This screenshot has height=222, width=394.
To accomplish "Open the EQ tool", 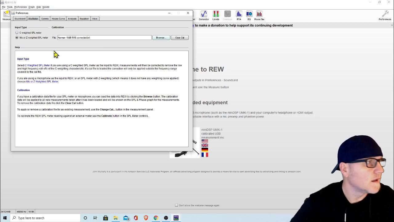I will (249, 15).
